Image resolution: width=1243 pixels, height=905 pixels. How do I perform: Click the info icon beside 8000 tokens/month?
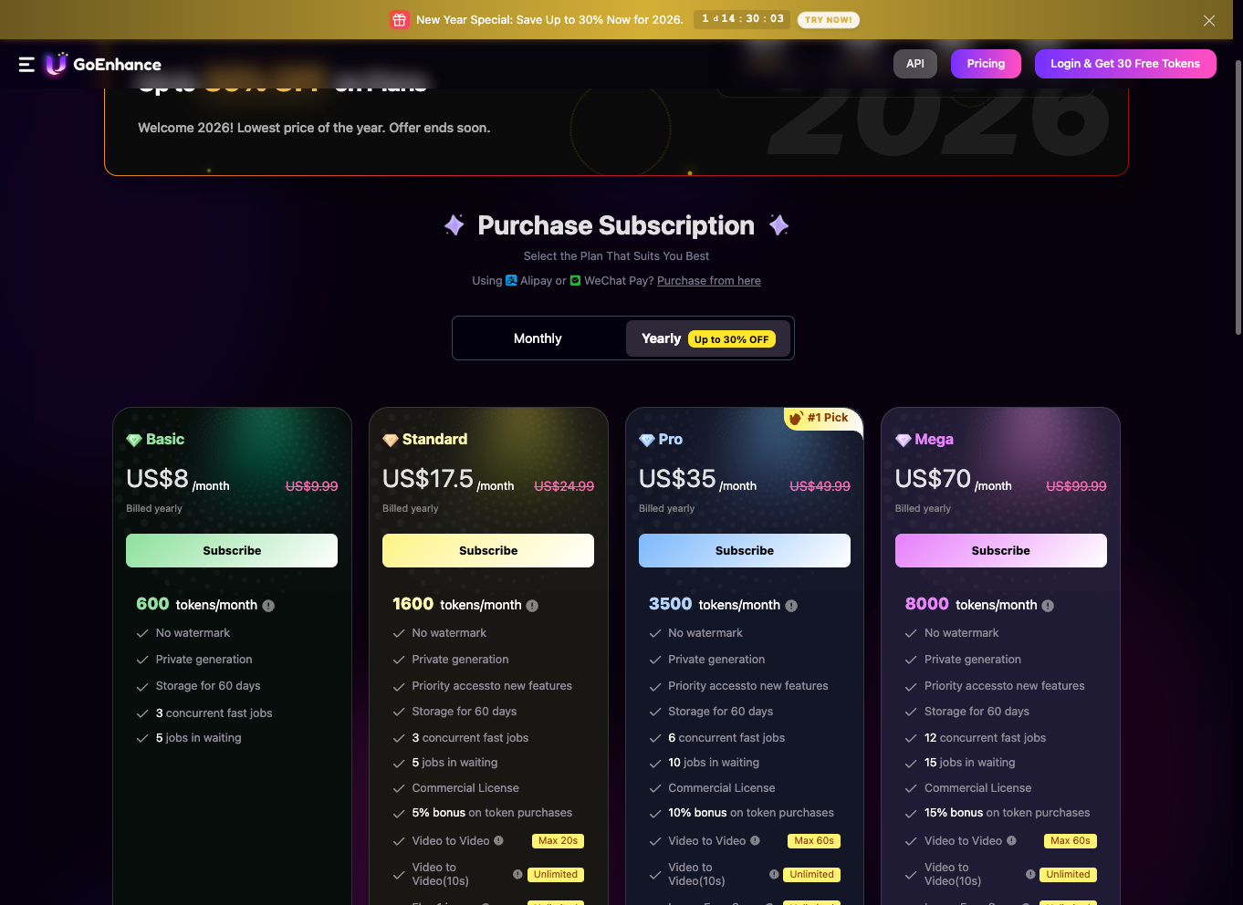[x=1048, y=606]
